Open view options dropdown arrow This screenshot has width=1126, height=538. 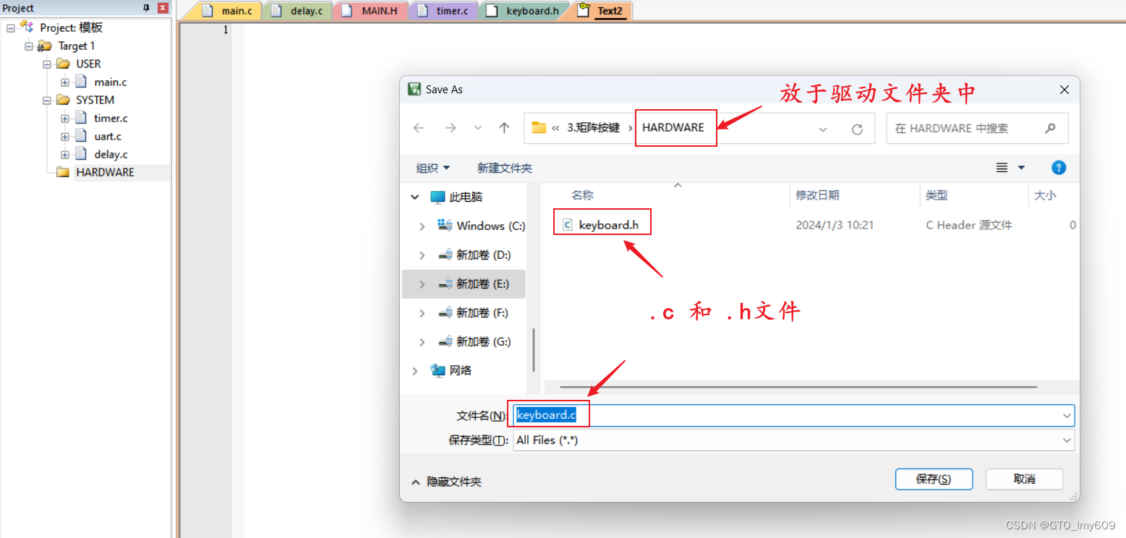(1021, 168)
